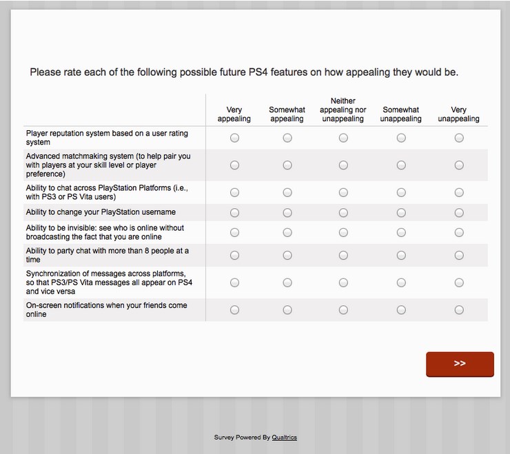The image size is (510, 454).
Task: Rate player reputation system Somewhat appealing
Action: click(287, 138)
